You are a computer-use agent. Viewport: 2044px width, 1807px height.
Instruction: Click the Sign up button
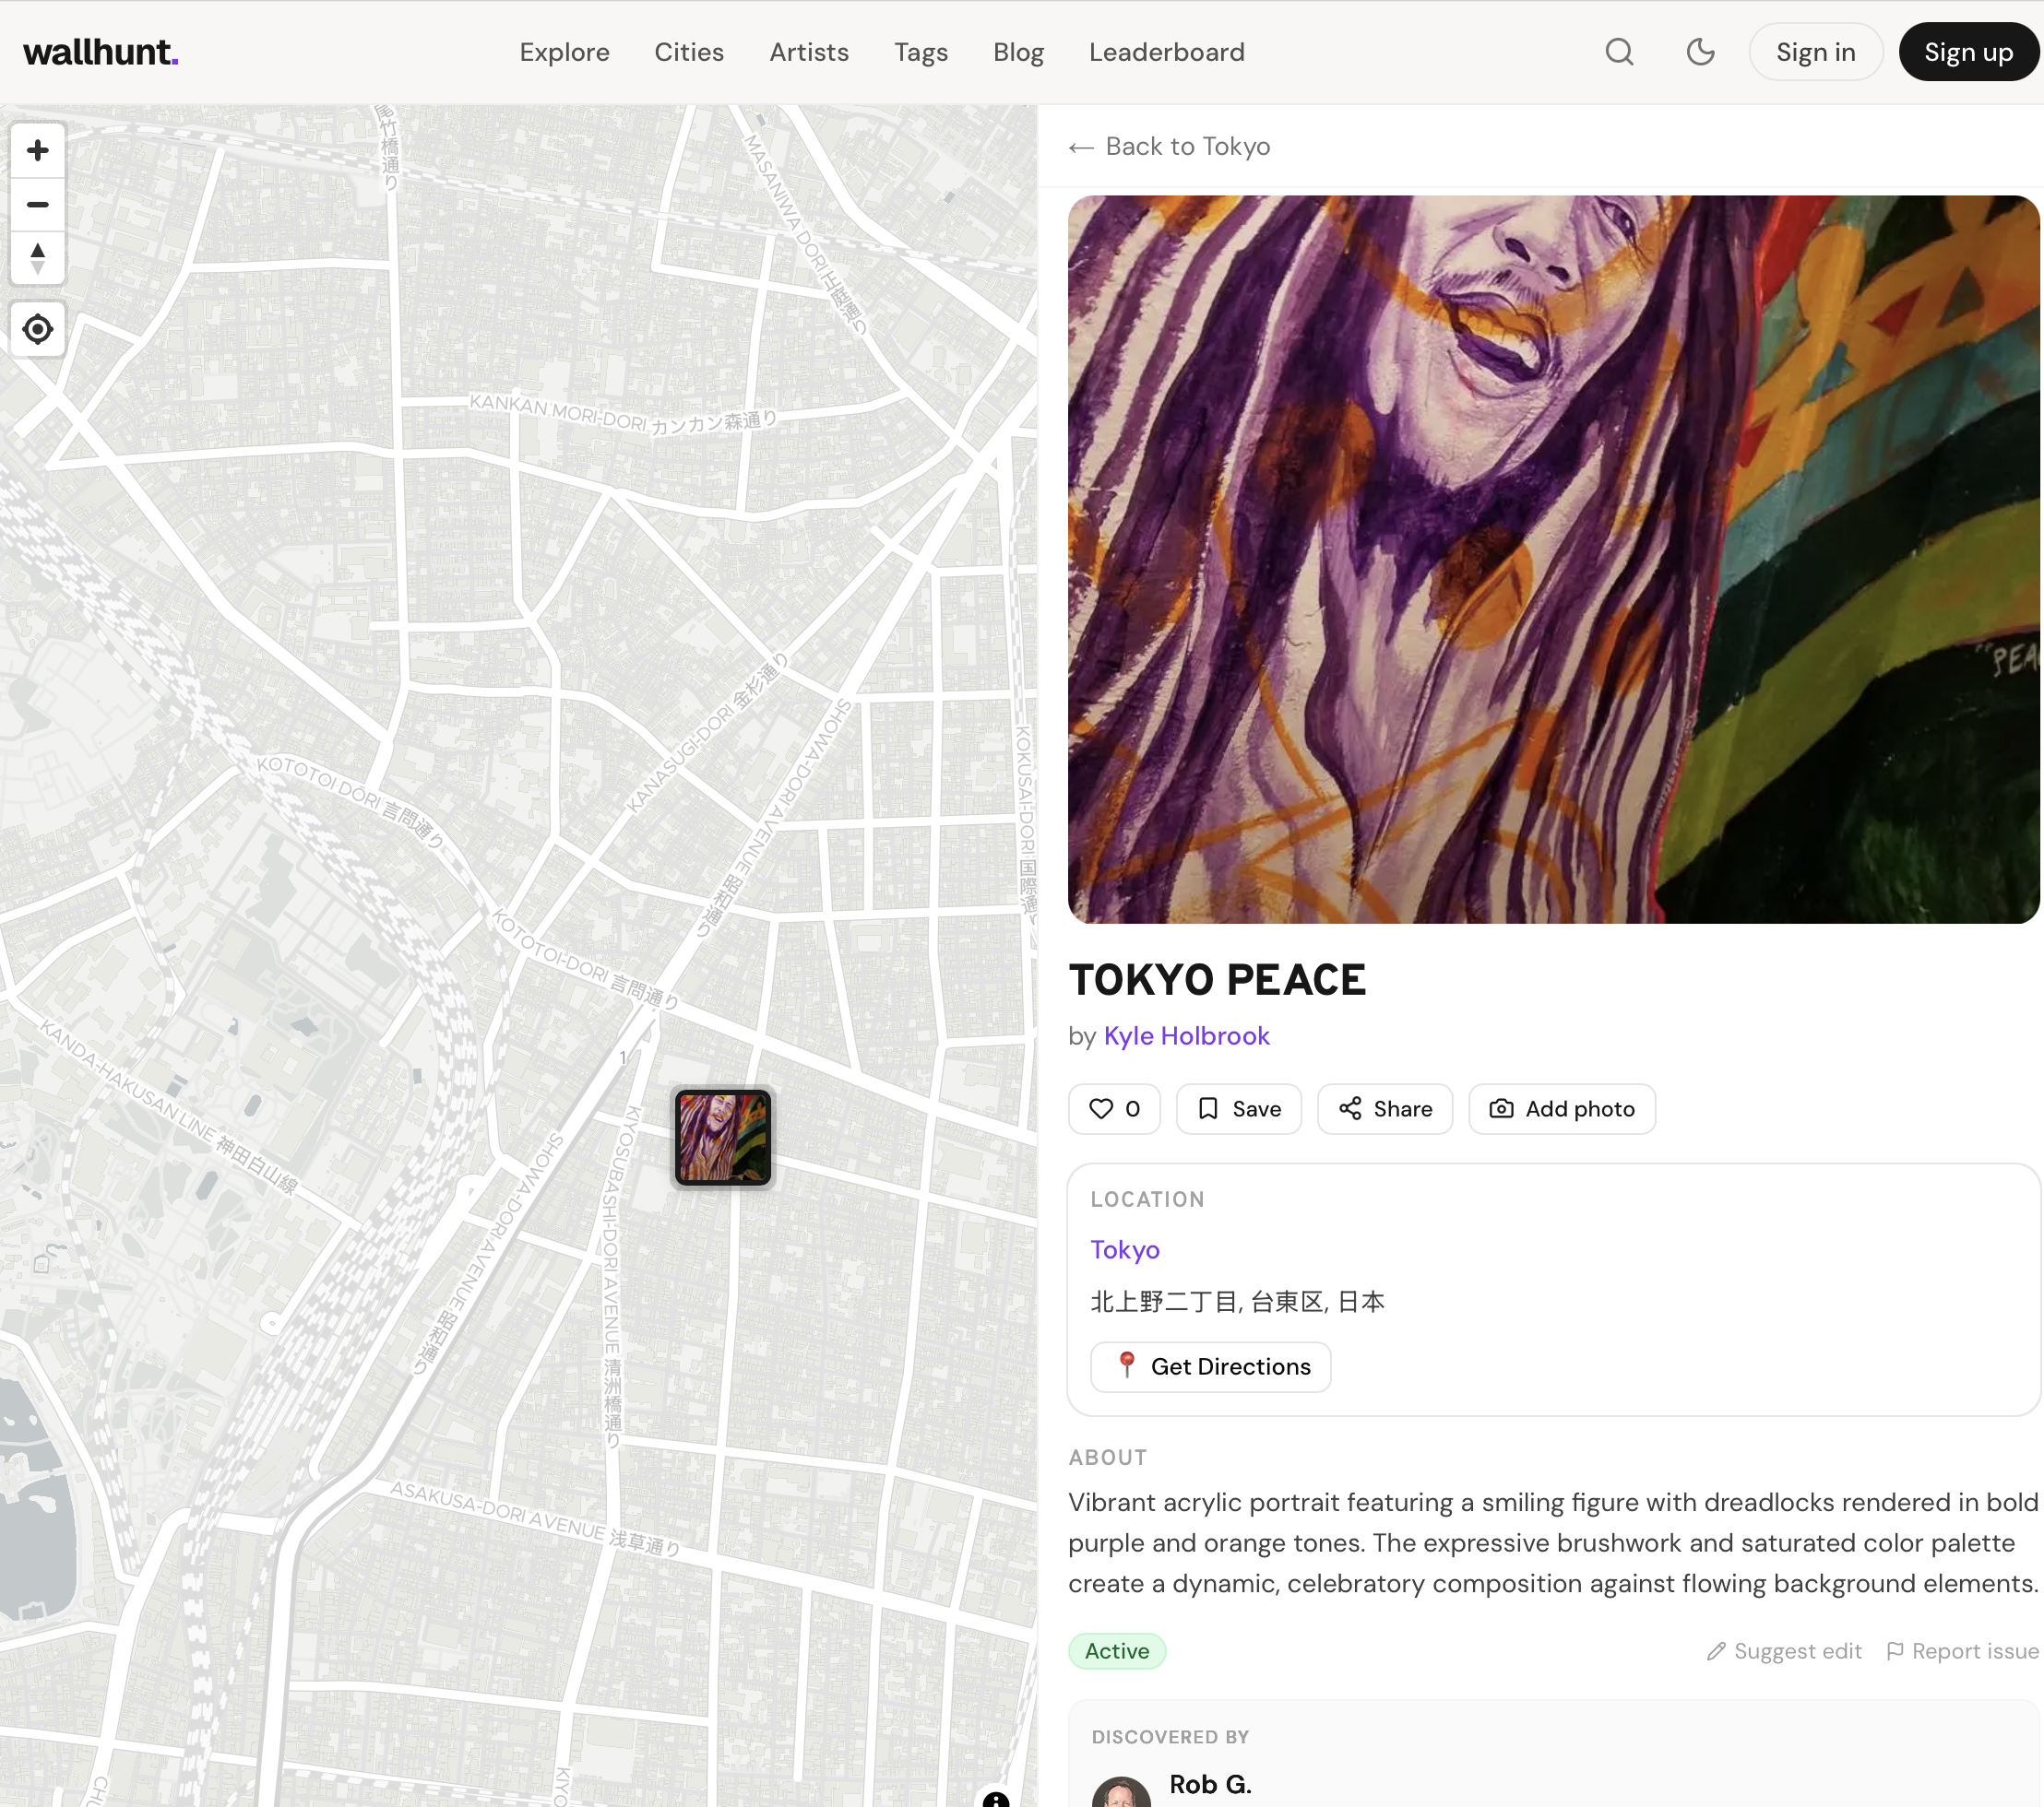coord(1968,52)
